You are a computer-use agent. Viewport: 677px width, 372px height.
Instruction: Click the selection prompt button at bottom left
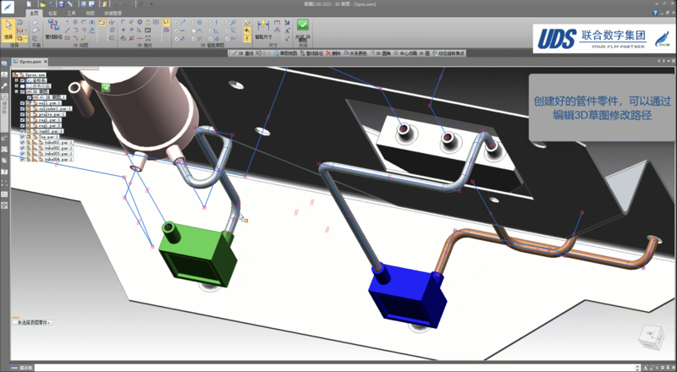coord(32,322)
